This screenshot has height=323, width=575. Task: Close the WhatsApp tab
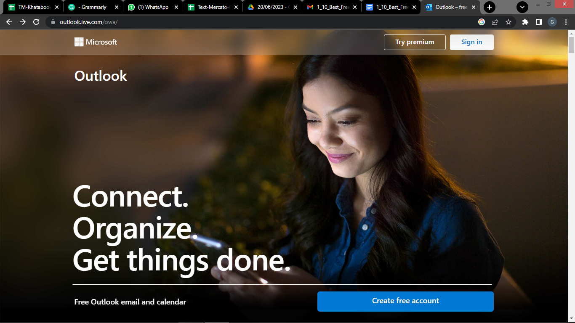point(176,7)
